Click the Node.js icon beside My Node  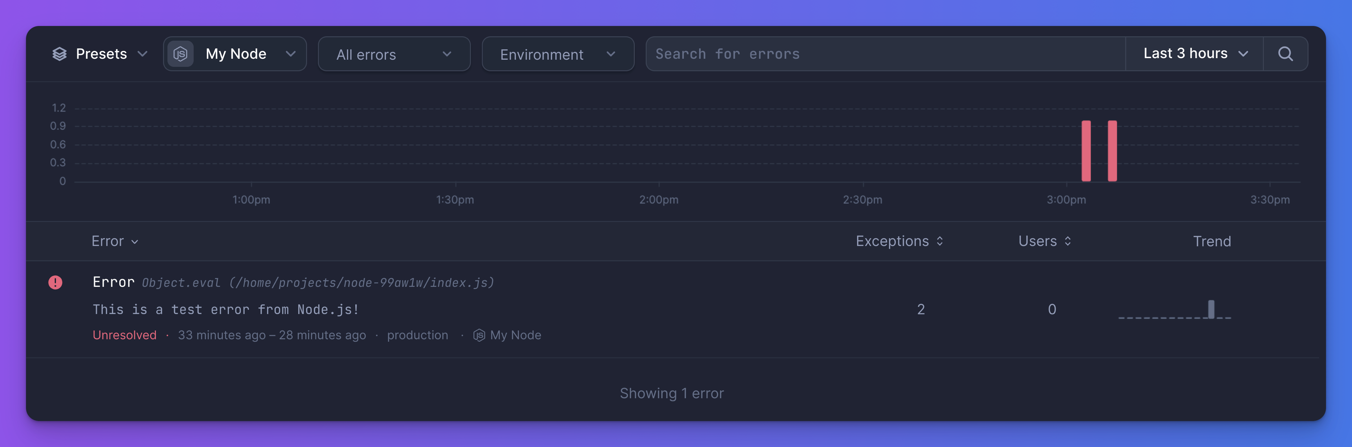point(181,54)
